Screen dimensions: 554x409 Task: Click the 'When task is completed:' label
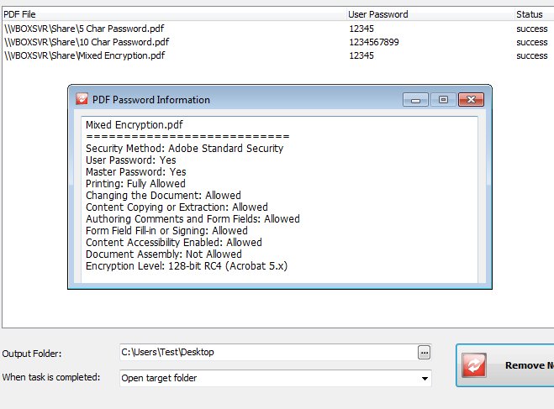coord(51,377)
